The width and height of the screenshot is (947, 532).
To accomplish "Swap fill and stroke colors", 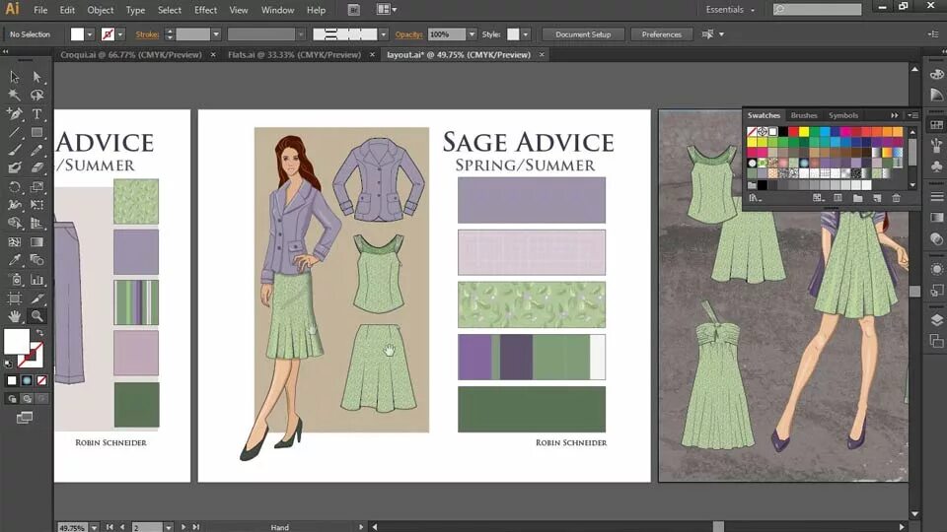I will tap(38, 333).
